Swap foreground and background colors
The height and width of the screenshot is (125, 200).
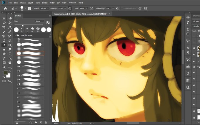click(x=10, y=71)
